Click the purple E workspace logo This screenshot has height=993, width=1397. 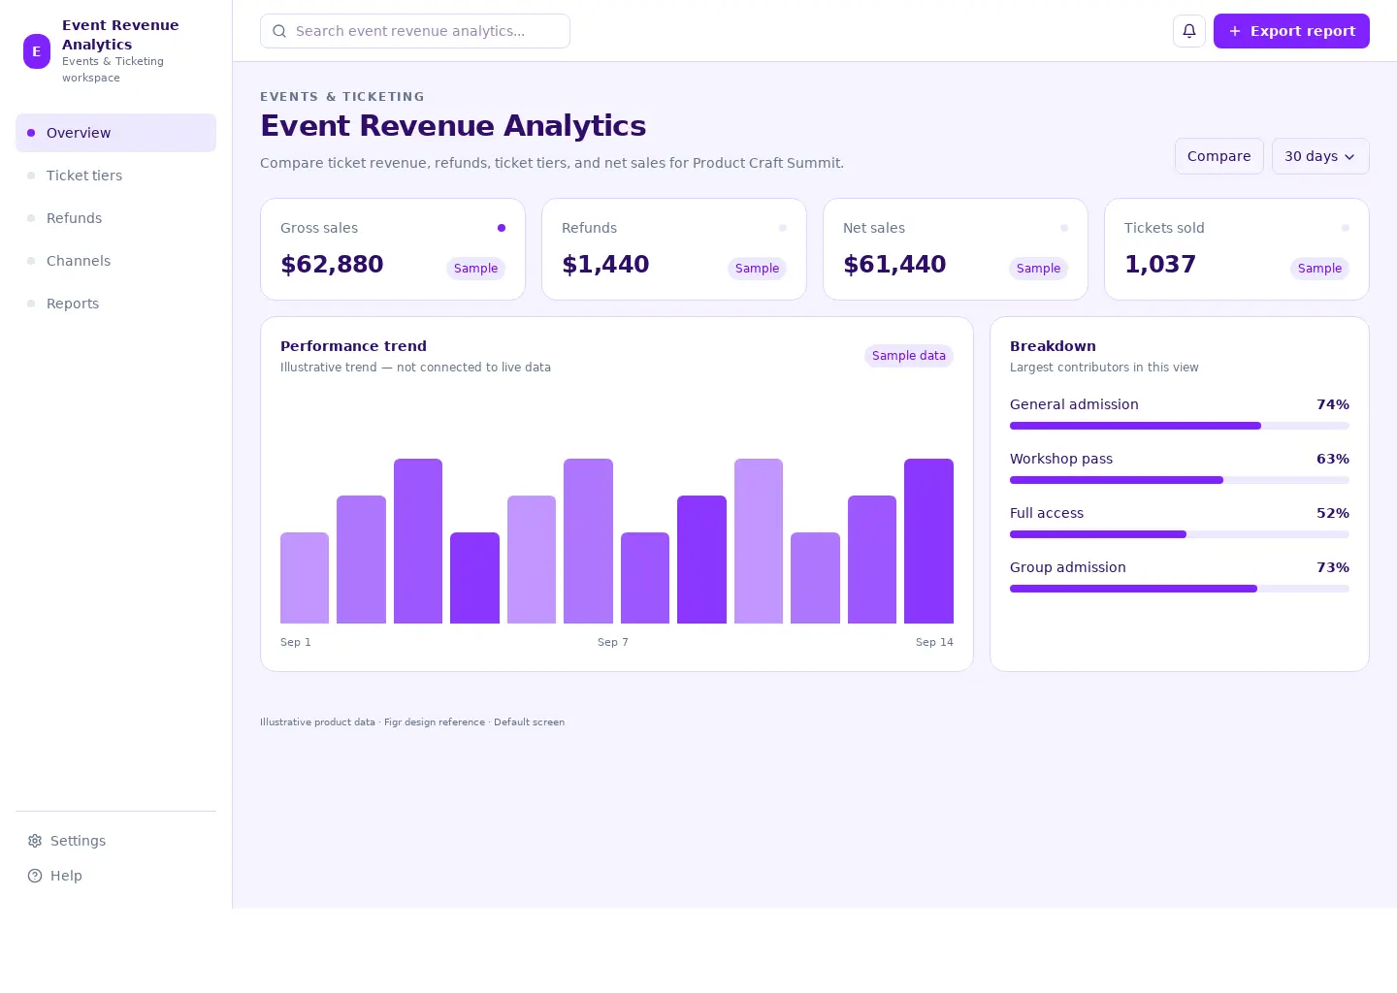coord(37,51)
